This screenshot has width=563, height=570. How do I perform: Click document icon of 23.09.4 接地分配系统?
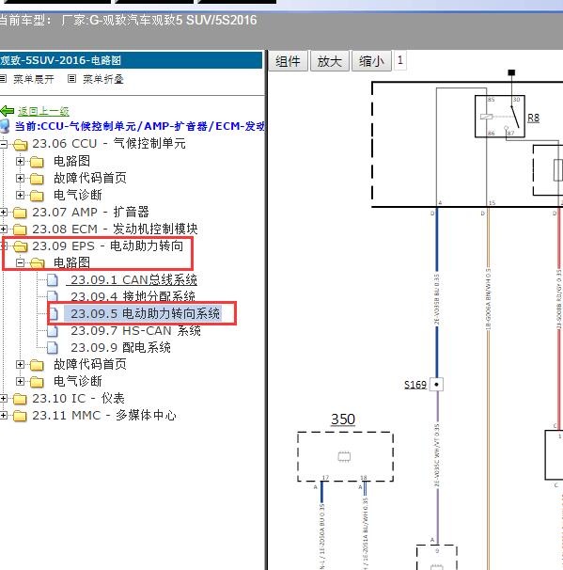coord(53,296)
